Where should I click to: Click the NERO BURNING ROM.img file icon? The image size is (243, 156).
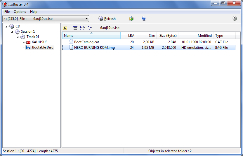coord(71,47)
